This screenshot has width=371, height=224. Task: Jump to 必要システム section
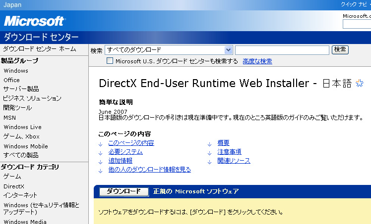click(125, 152)
